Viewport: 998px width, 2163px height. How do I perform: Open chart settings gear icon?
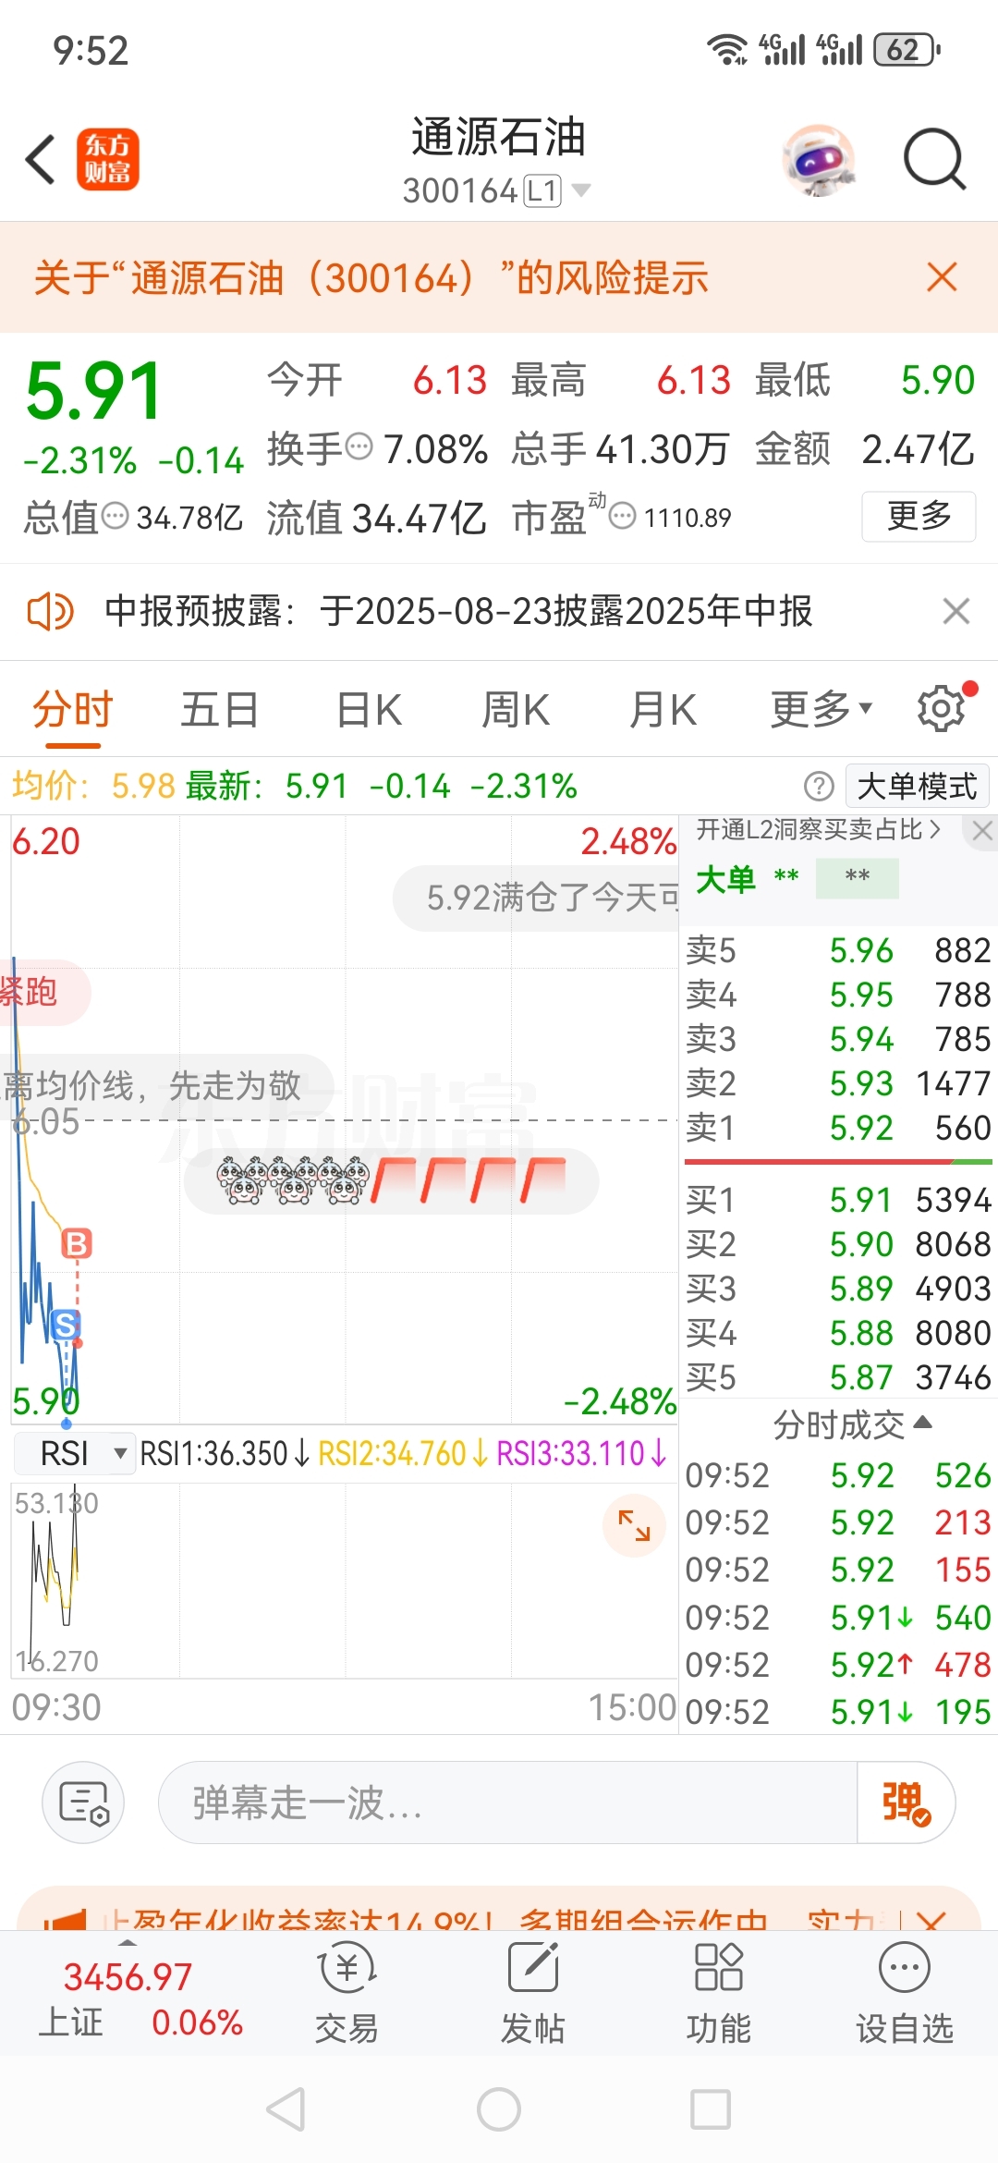[942, 709]
